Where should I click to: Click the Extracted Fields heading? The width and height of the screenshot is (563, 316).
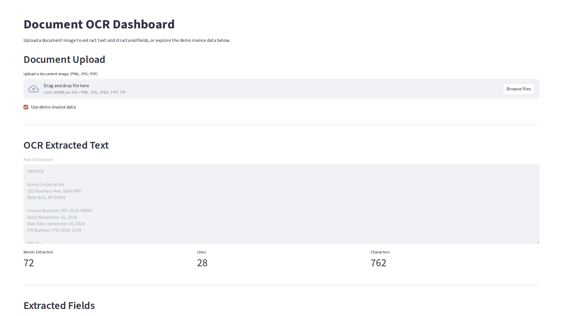pos(59,305)
